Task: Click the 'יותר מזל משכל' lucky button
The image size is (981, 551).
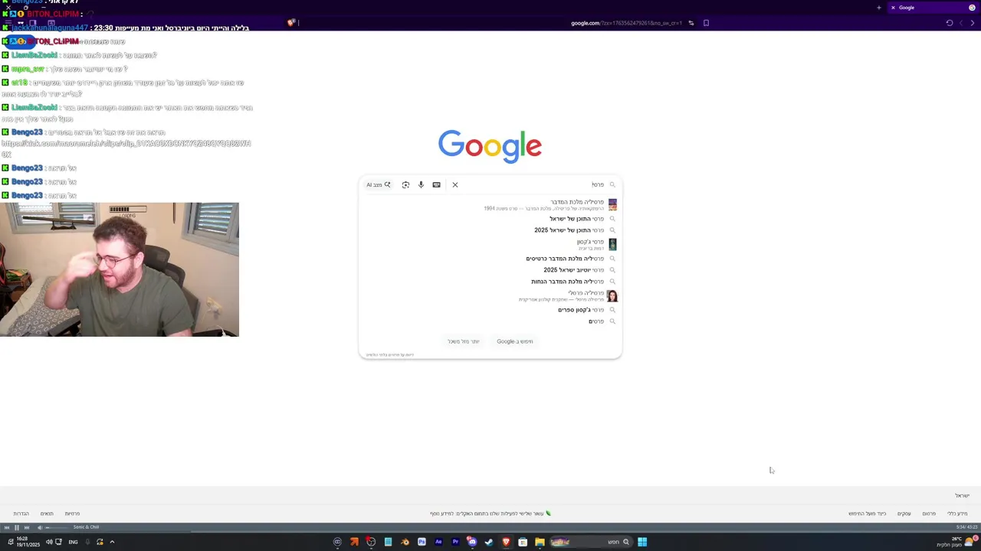Action: (464, 341)
